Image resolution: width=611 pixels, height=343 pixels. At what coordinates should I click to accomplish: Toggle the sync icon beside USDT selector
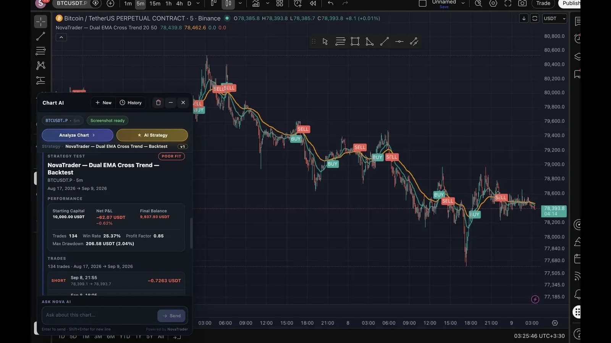(x=535, y=18)
